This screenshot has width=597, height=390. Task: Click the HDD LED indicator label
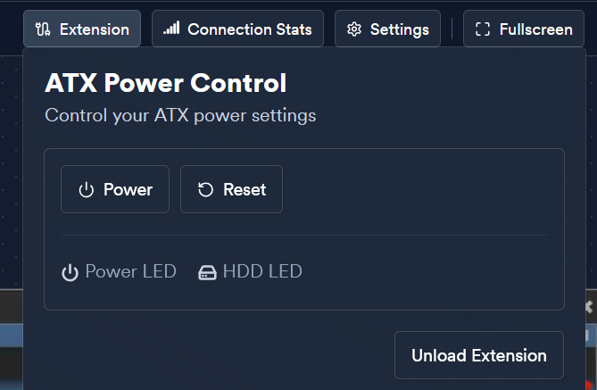262,271
